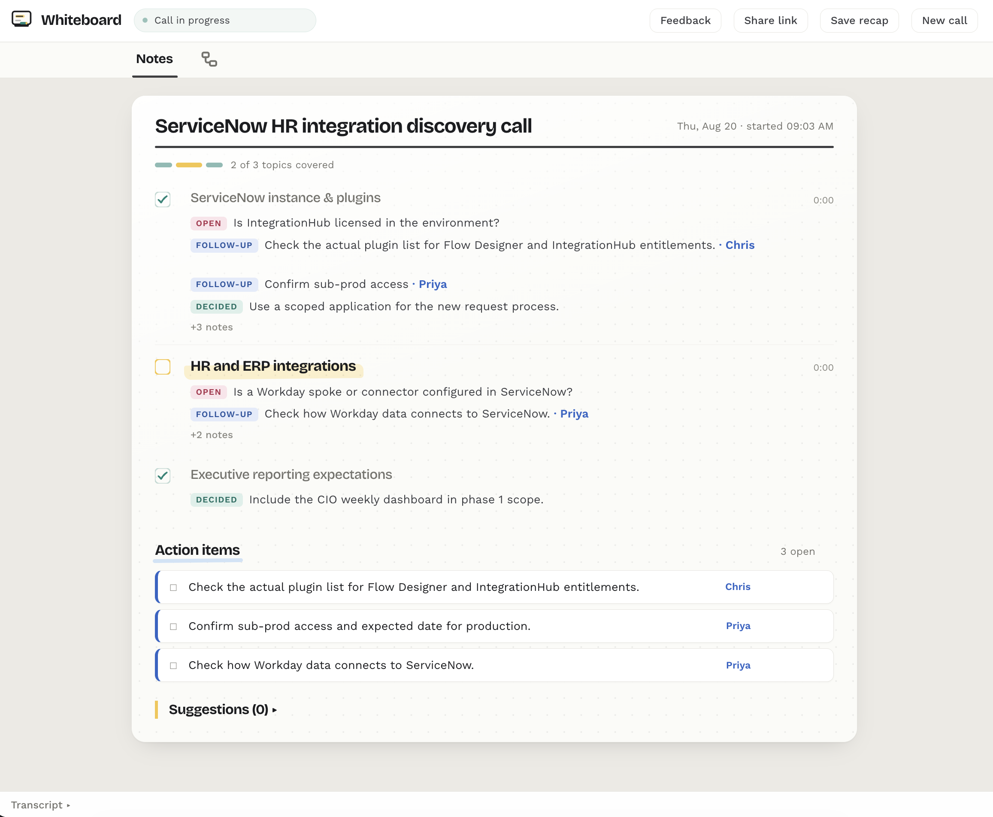Image resolution: width=993 pixels, height=817 pixels.
Task: Select the HR and ERP integrations heading
Action: pos(273,366)
